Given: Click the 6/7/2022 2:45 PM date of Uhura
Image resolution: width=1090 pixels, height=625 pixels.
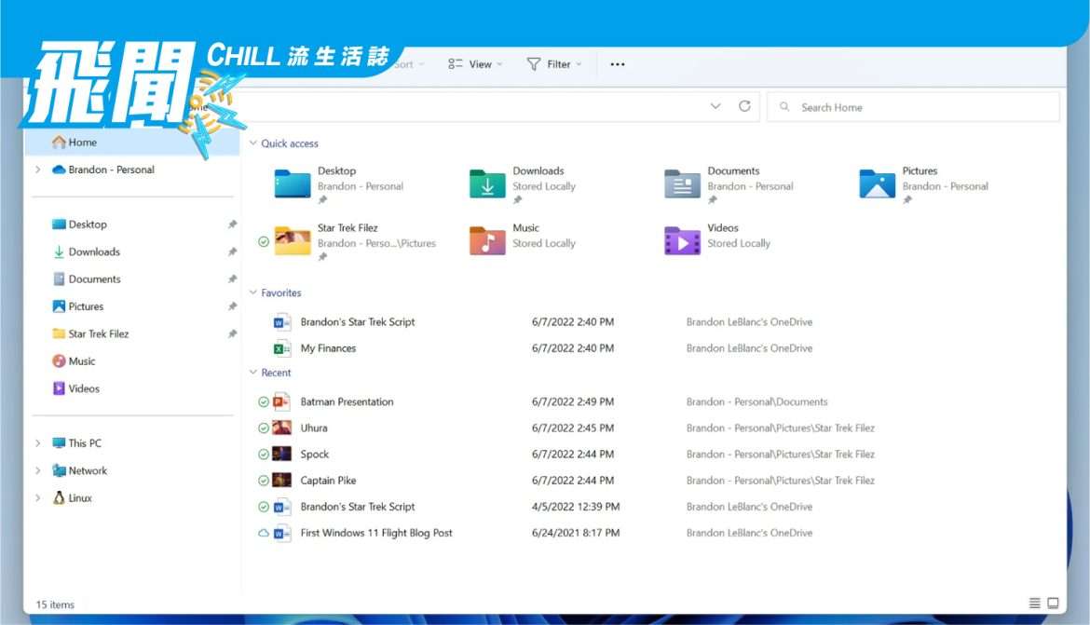Looking at the screenshot, I should [573, 428].
